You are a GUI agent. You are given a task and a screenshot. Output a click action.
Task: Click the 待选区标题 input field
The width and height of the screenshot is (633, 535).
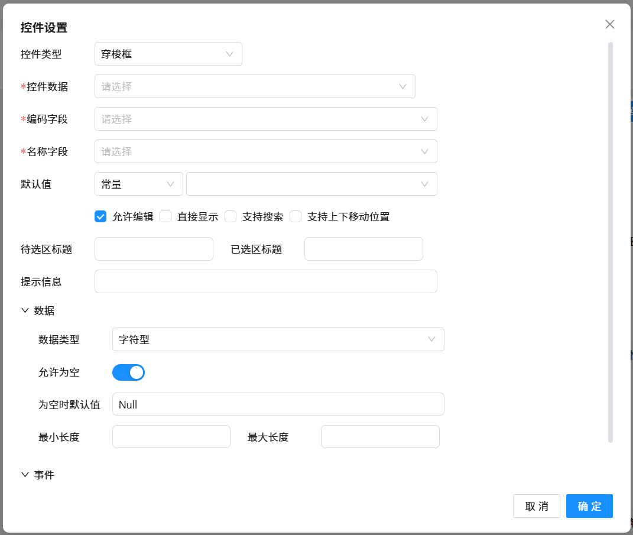tap(154, 249)
